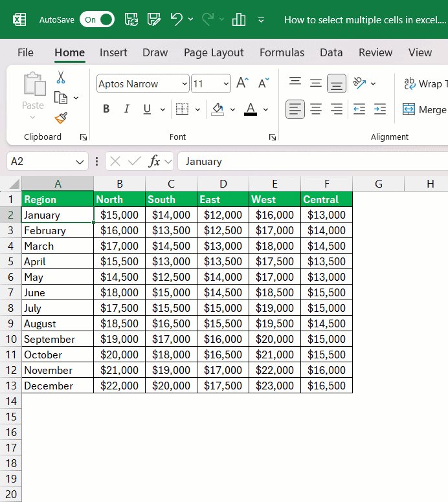This screenshot has width=448, height=502.
Task: Select Middle Align icon
Action: [x=316, y=83]
